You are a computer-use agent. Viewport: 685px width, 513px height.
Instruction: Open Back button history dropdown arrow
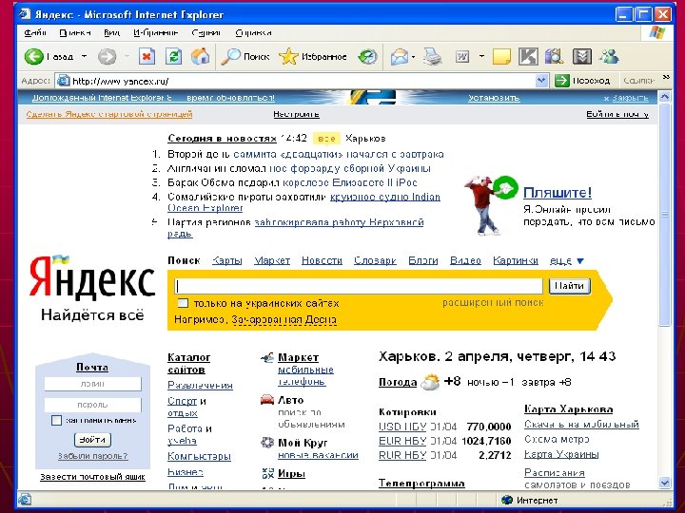pyautogui.click(x=84, y=57)
